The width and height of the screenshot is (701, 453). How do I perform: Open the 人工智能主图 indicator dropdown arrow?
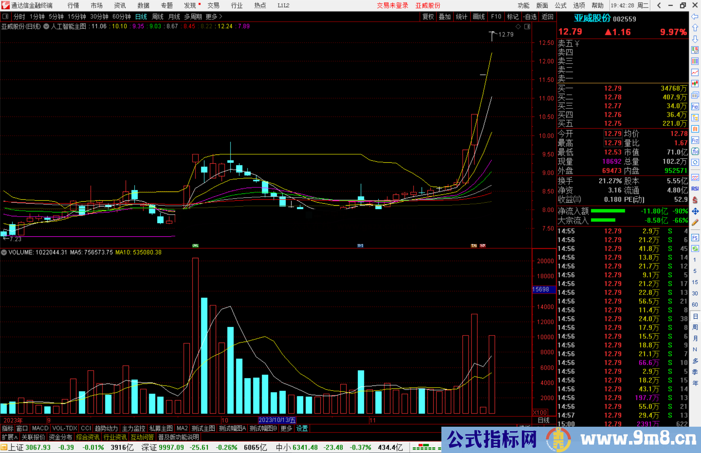tap(46, 27)
